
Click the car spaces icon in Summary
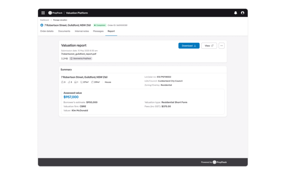click(76, 82)
